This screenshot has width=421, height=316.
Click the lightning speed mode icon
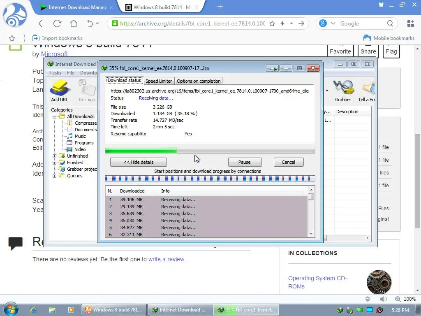coord(282,23)
